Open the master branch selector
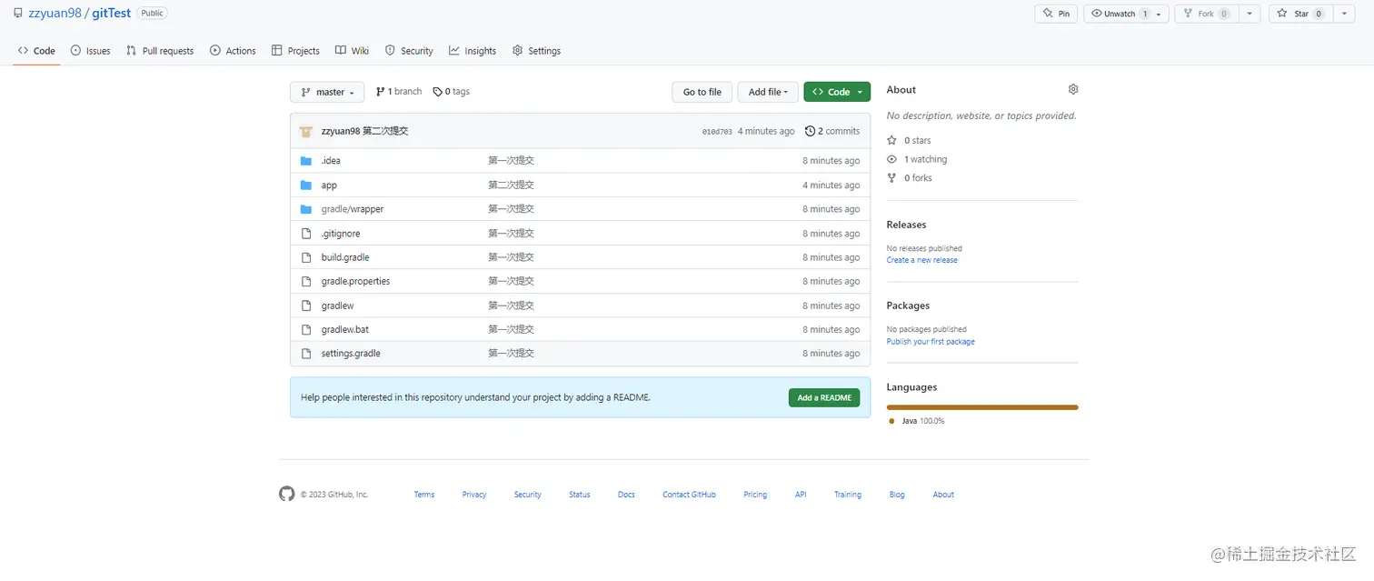The width and height of the screenshot is (1374, 581). point(327,92)
